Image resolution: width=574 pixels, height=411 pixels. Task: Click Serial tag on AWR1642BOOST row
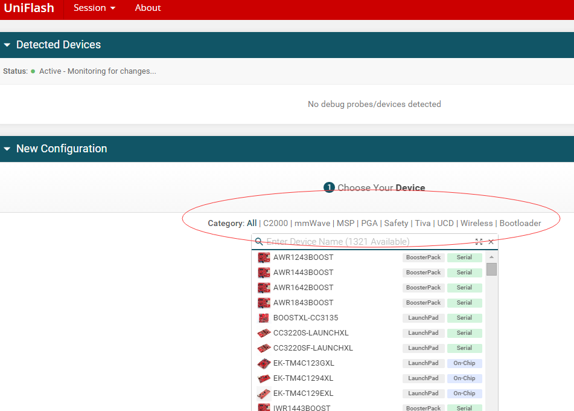pos(464,288)
